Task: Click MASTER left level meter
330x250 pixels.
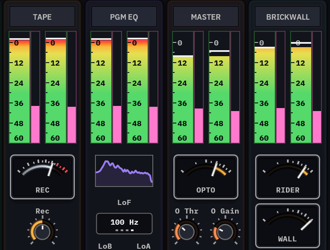Action: pyautogui.click(x=183, y=87)
